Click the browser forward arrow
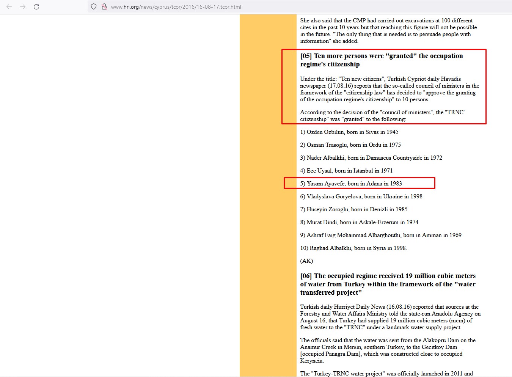Screen dimensions: 512x377 click(x=23, y=7)
